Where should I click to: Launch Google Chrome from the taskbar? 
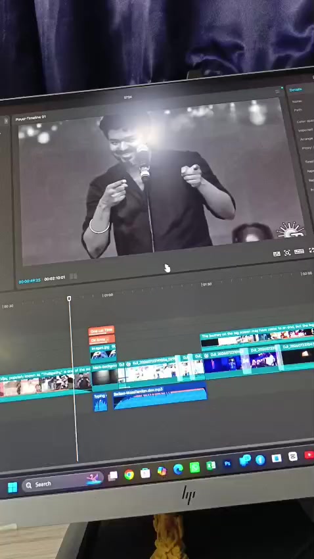coord(129,474)
